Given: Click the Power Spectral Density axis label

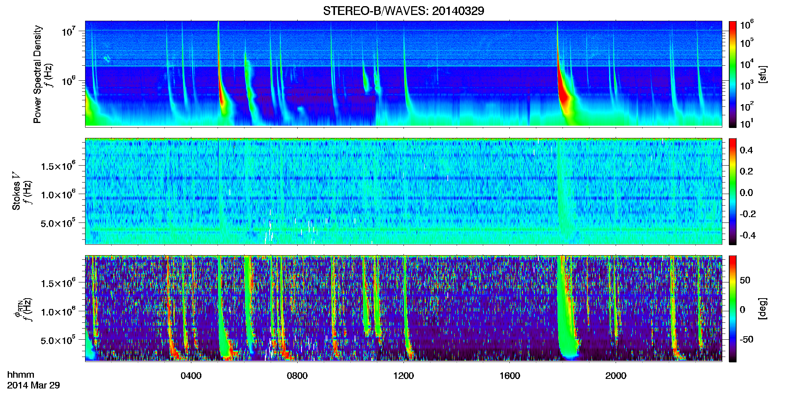Looking at the screenshot, I should point(37,74).
